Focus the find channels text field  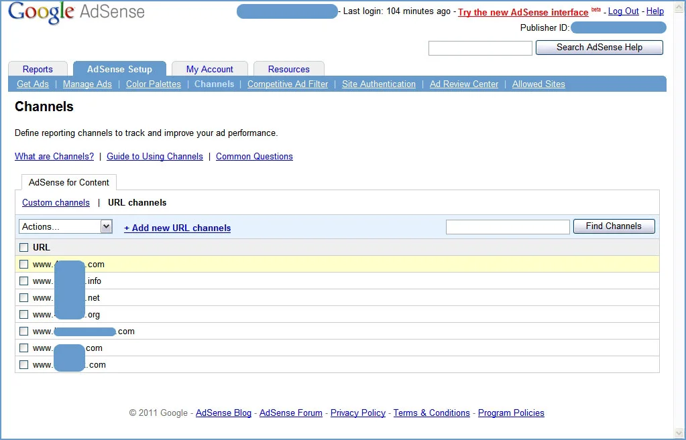tap(507, 227)
